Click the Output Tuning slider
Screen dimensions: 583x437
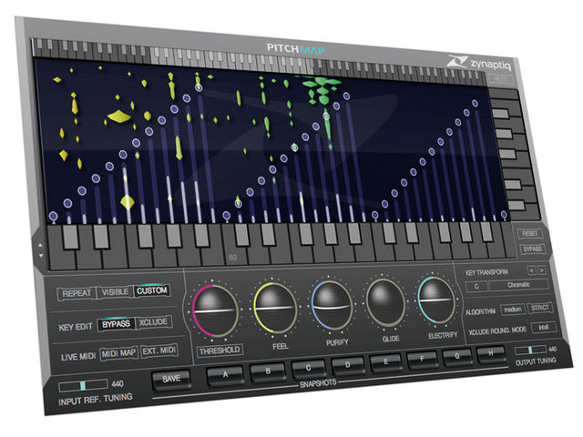[530, 350]
